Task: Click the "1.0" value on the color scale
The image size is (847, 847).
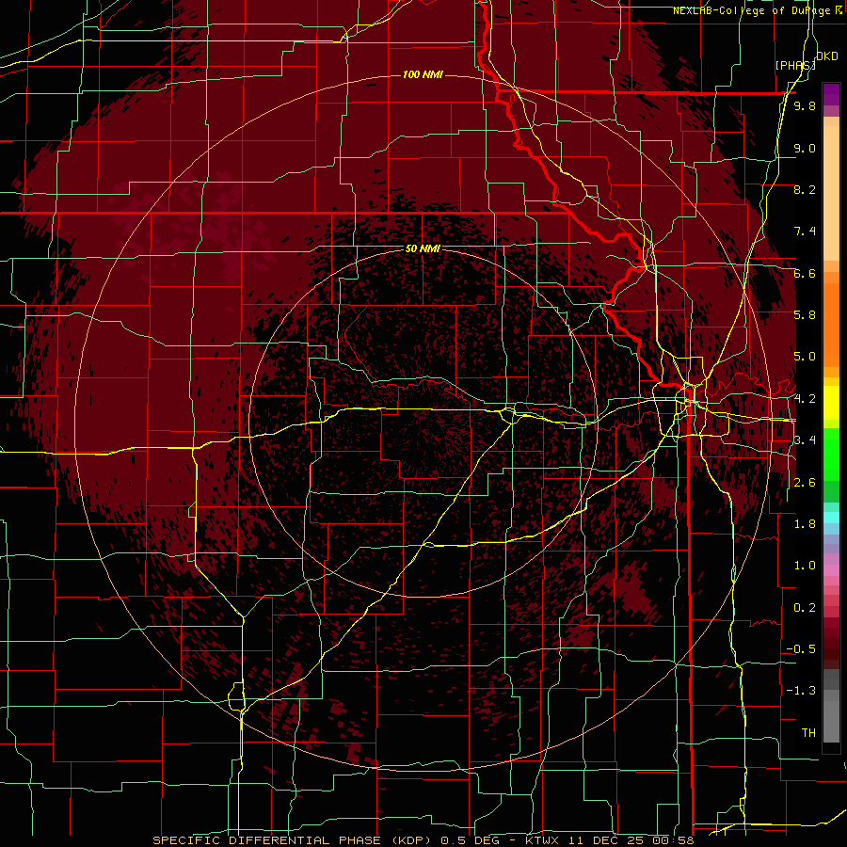Action: point(805,566)
